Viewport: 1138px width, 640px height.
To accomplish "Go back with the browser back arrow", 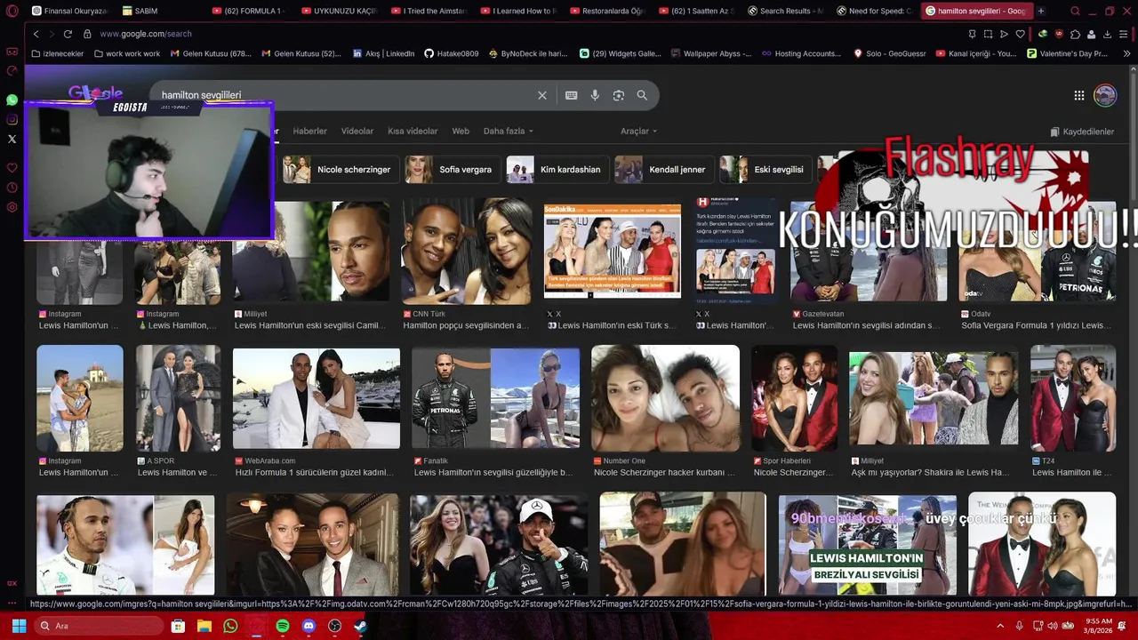I will 36,34.
